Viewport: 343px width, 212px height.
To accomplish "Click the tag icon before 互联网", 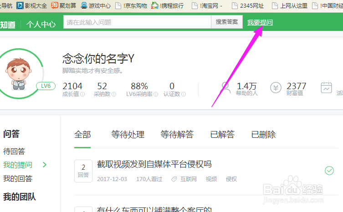I will pos(174,179).
